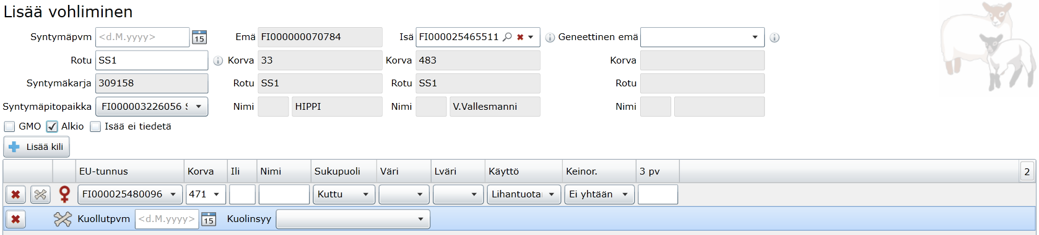Open the Syntymäpvm calendar picker
The image size is (1039, 235).
click(x=199, y=37)
